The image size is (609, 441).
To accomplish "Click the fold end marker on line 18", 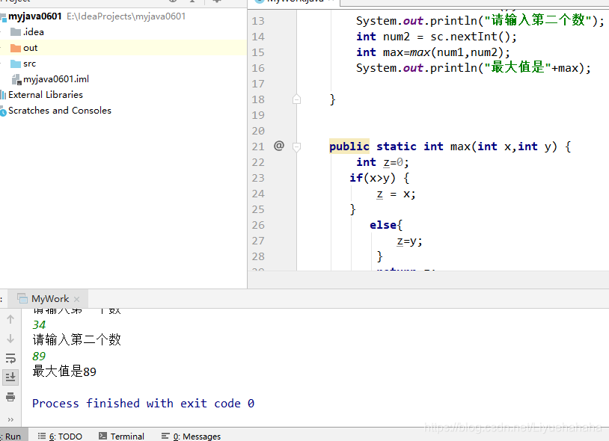I will [x=296, y=99].
